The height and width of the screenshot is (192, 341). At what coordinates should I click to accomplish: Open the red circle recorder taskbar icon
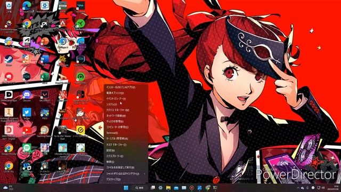pyautogui.click(x=192, y=188)
